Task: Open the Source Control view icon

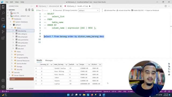Action: (x=3, y=32)
